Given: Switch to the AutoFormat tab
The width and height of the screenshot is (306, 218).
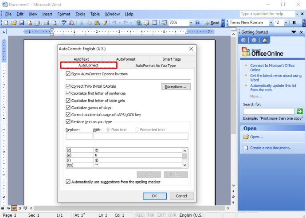Looking at the screenshot, I should [x=126, y=59].
